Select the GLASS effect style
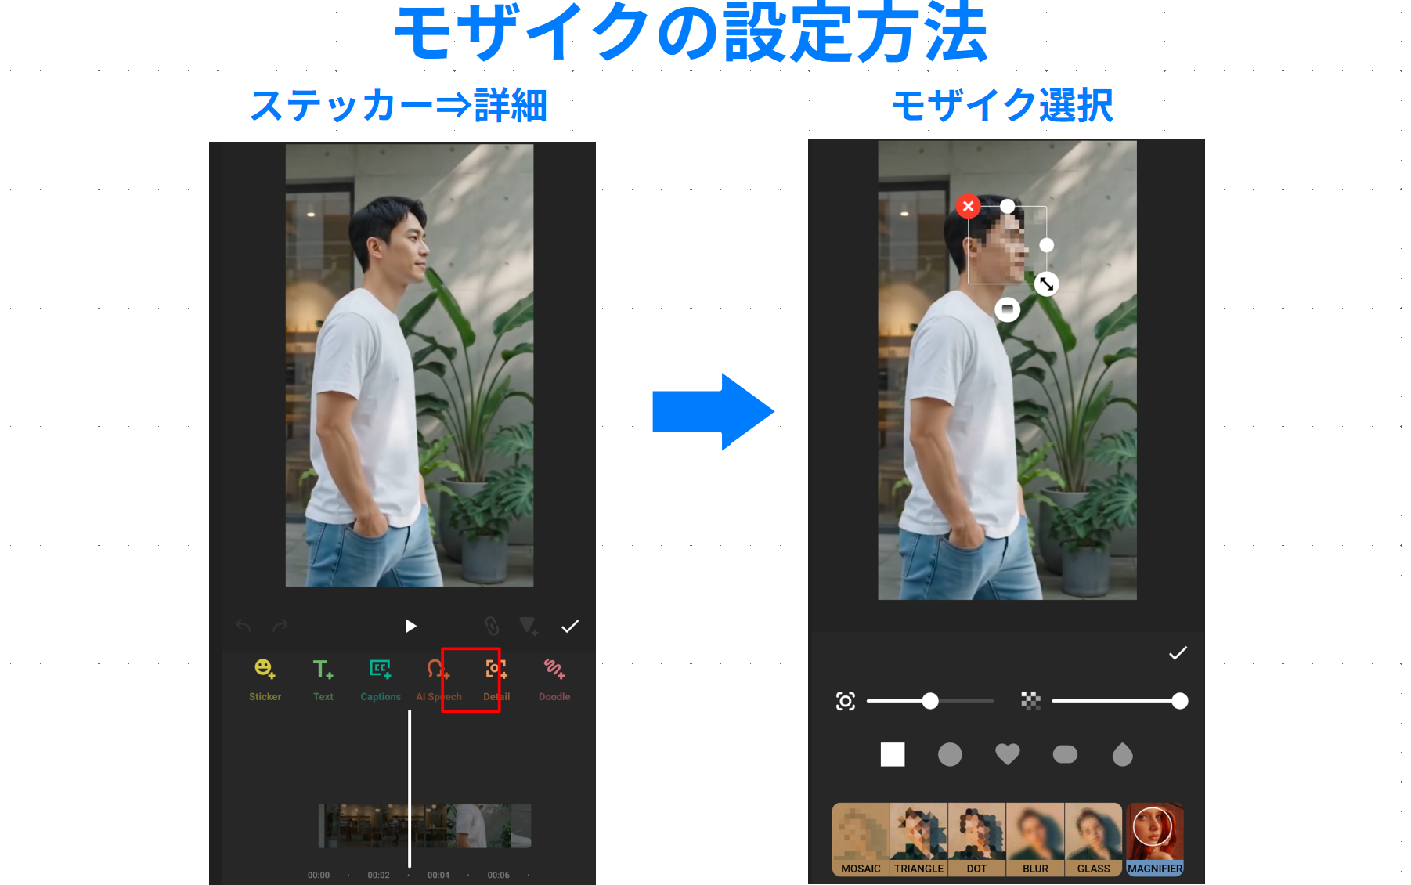 1093,839
